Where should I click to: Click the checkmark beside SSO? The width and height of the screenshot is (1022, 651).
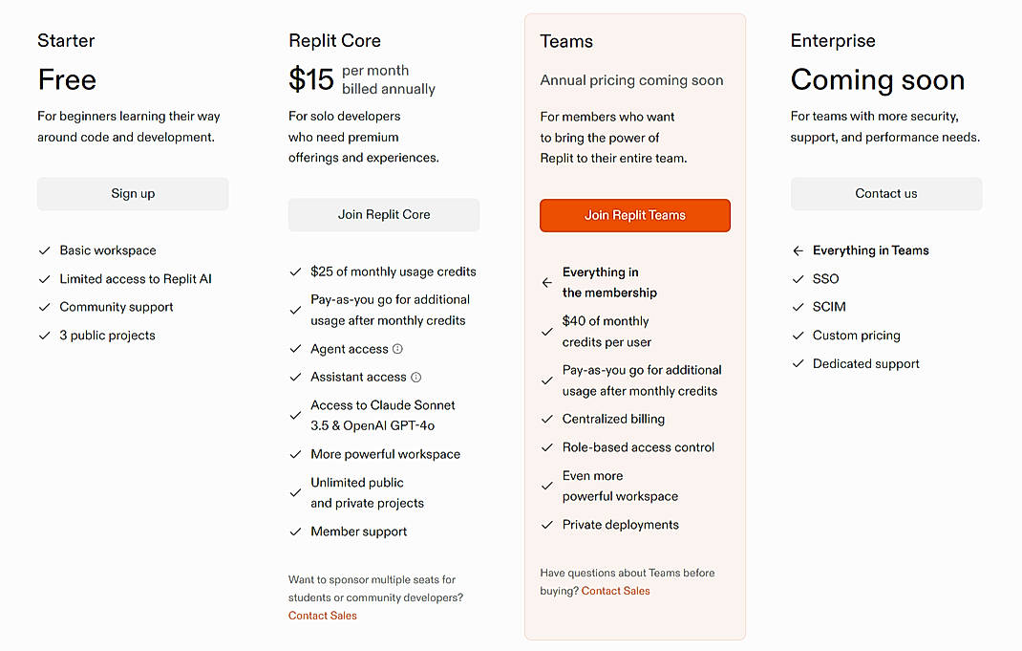pyautogui.click(x=797, y=278)
